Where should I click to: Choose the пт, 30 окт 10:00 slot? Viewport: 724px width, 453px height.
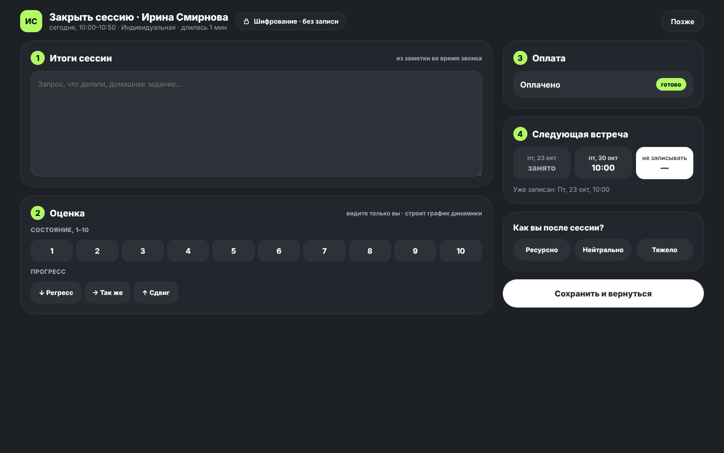point(603,163)
